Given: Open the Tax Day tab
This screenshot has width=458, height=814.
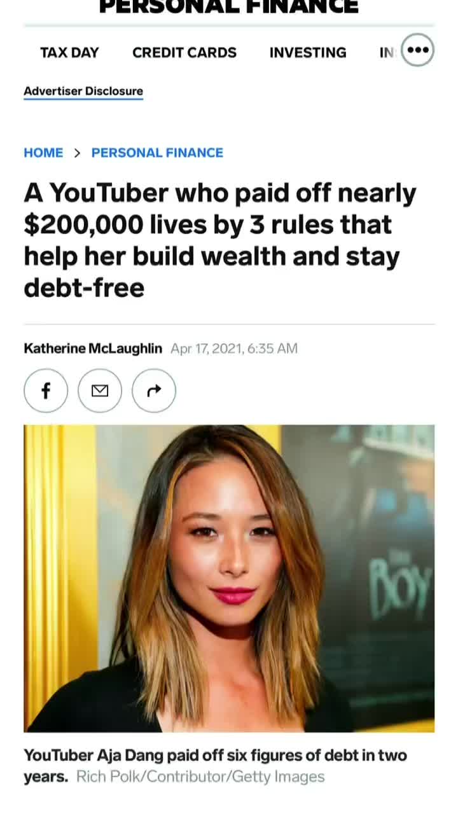Looking at the screenshot, I should tap(69, 53).
